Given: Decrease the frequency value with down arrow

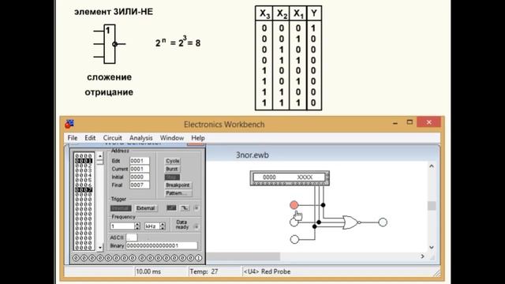Looking at the screenshot, I should click(x=137, y=228).
